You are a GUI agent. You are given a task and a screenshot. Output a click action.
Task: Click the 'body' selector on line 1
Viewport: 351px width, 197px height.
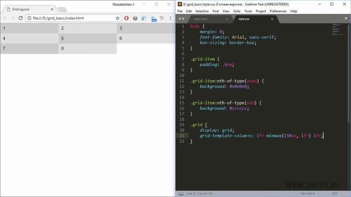click(195, 26)
